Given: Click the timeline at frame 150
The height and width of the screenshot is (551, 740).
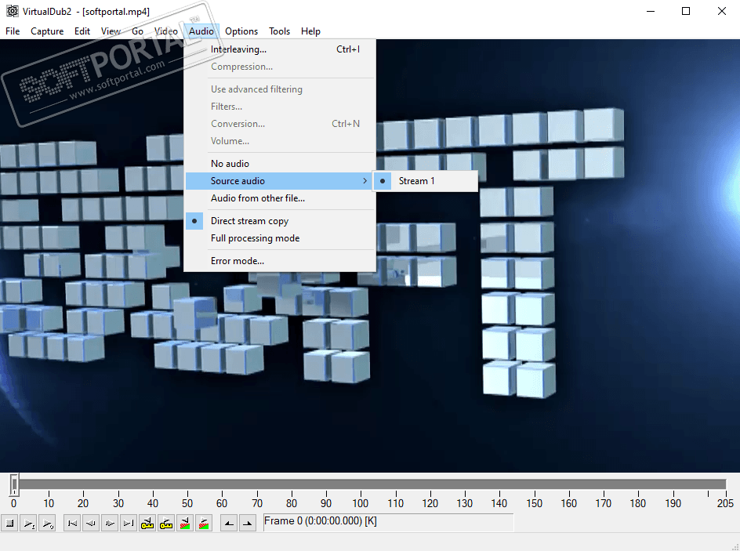Looking at the screenshot, I should (x=535, y=484).
